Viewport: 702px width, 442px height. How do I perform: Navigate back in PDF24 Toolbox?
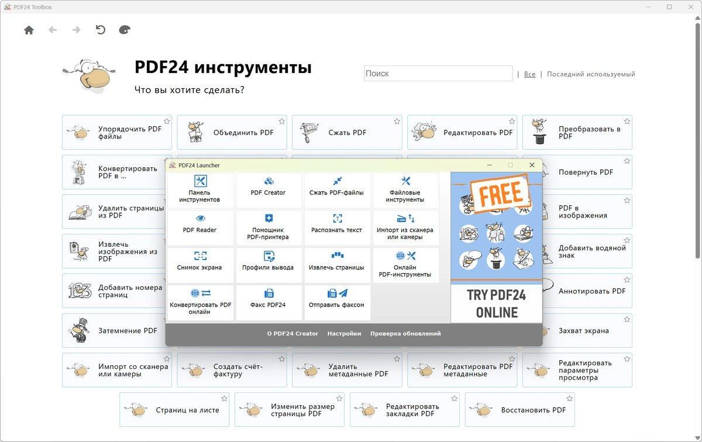[x=53, y=30]
